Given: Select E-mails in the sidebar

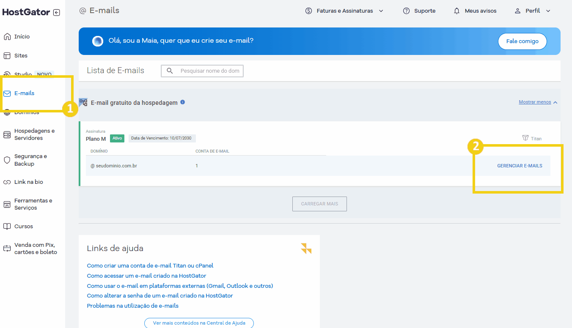Looking at the screenshot, I should [24, 93].
